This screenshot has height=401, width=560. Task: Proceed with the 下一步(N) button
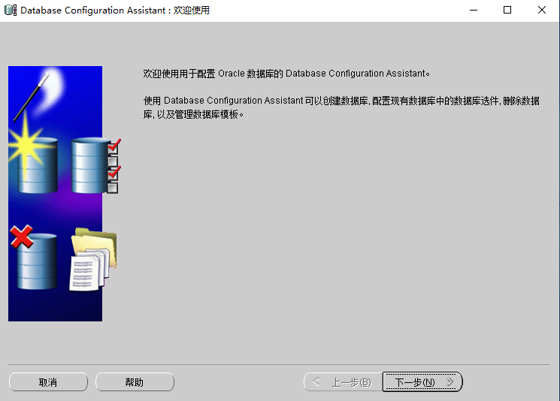click(422, 382)
